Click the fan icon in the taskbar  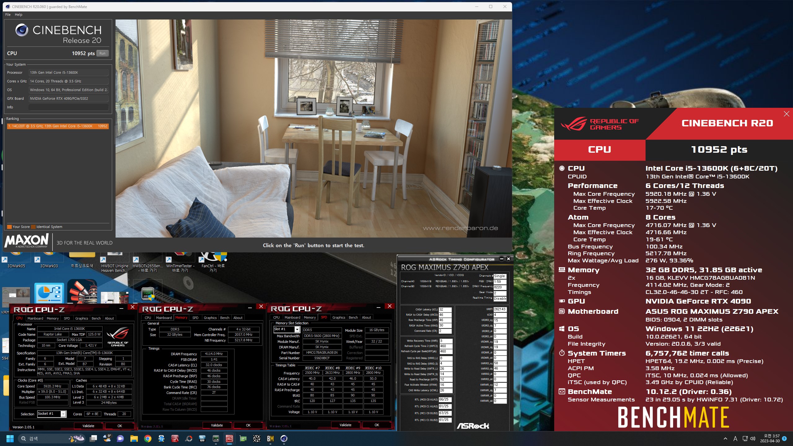point(257,439)
